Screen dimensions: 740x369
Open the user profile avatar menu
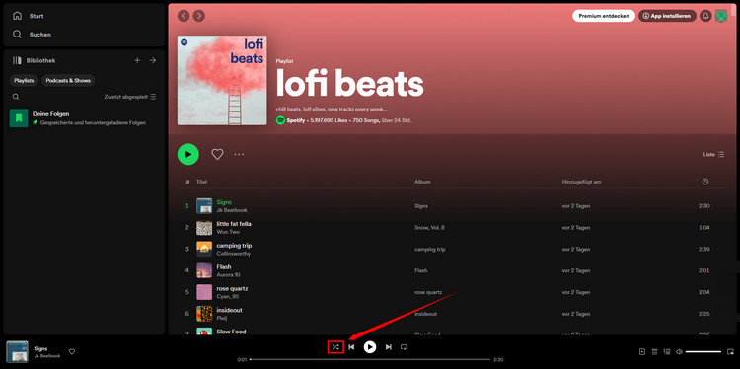pos(721,16)
